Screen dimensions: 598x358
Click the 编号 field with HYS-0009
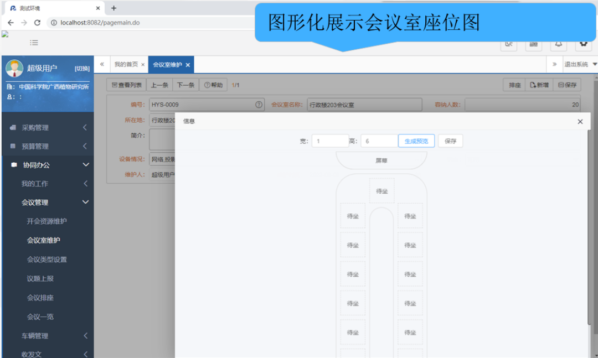pyautogui.click(x=207, y=105)
